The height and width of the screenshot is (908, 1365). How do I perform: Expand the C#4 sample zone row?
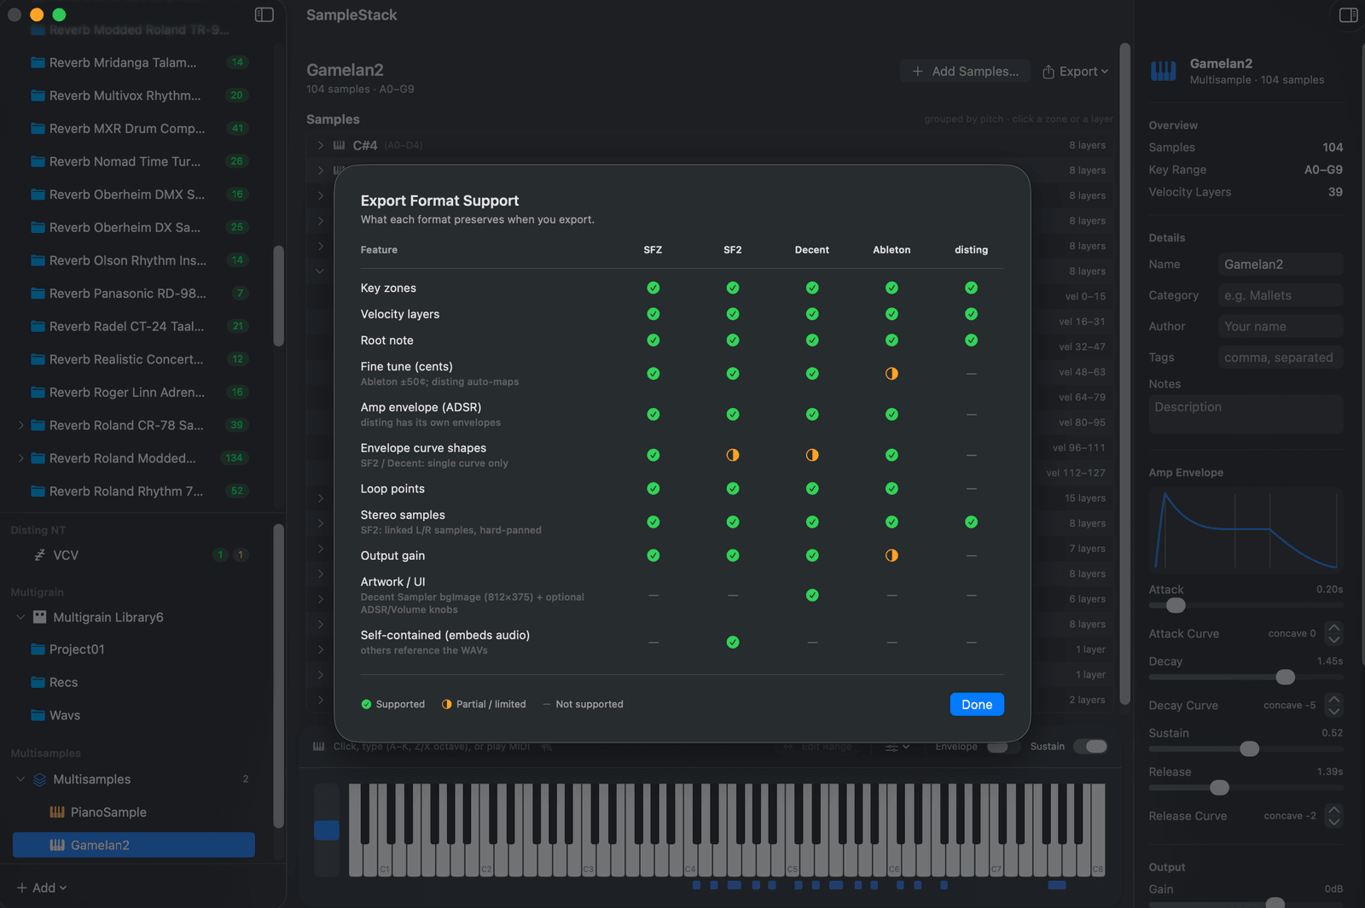click(320, 145)
